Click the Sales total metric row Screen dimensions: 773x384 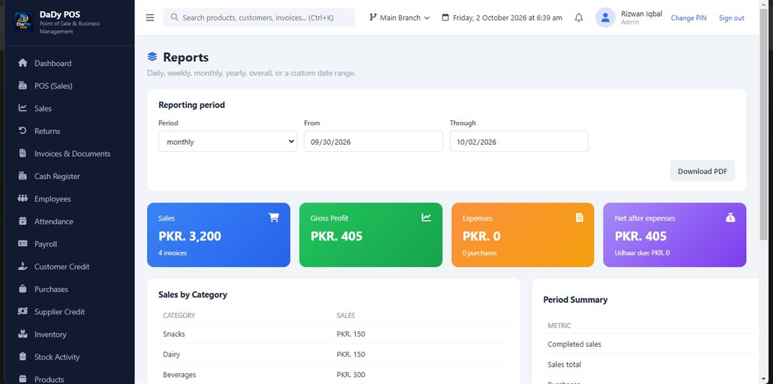pyautogui.click(x=651, y=365)
